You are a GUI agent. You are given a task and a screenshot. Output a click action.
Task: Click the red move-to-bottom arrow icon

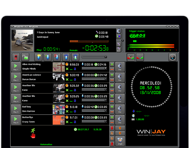tap(112, 144)
